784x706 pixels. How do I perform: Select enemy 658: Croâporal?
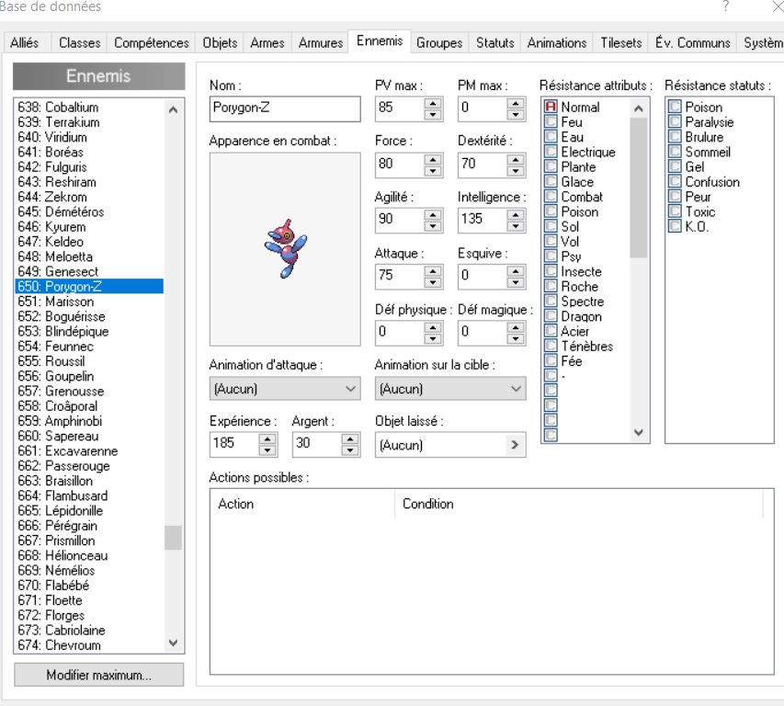coord(89,406)
